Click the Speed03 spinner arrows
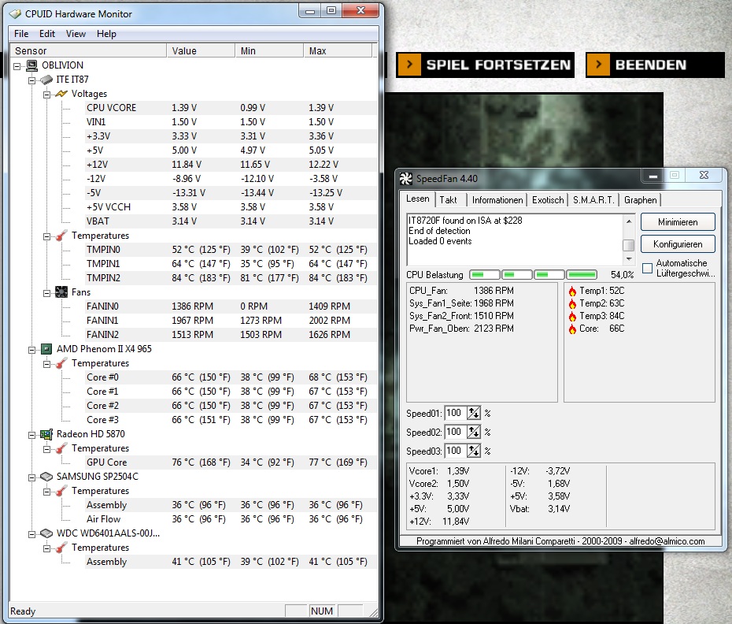732x624 pixels. point(473,451)
